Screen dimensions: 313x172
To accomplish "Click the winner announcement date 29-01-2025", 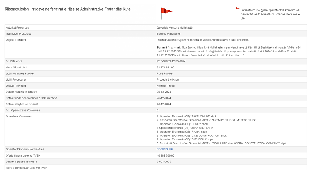I will (x=164, y=162).
